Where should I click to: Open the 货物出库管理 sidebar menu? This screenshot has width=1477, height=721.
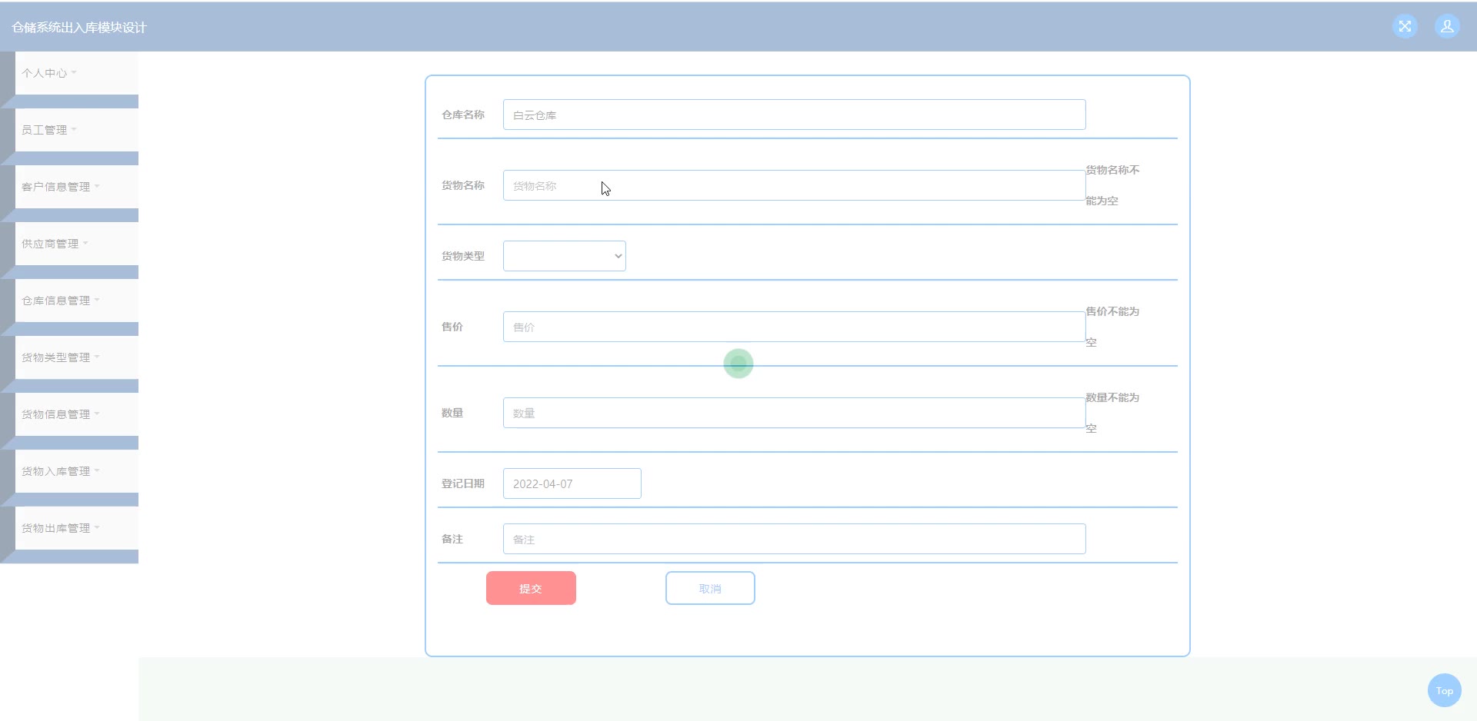pos(76,528)
